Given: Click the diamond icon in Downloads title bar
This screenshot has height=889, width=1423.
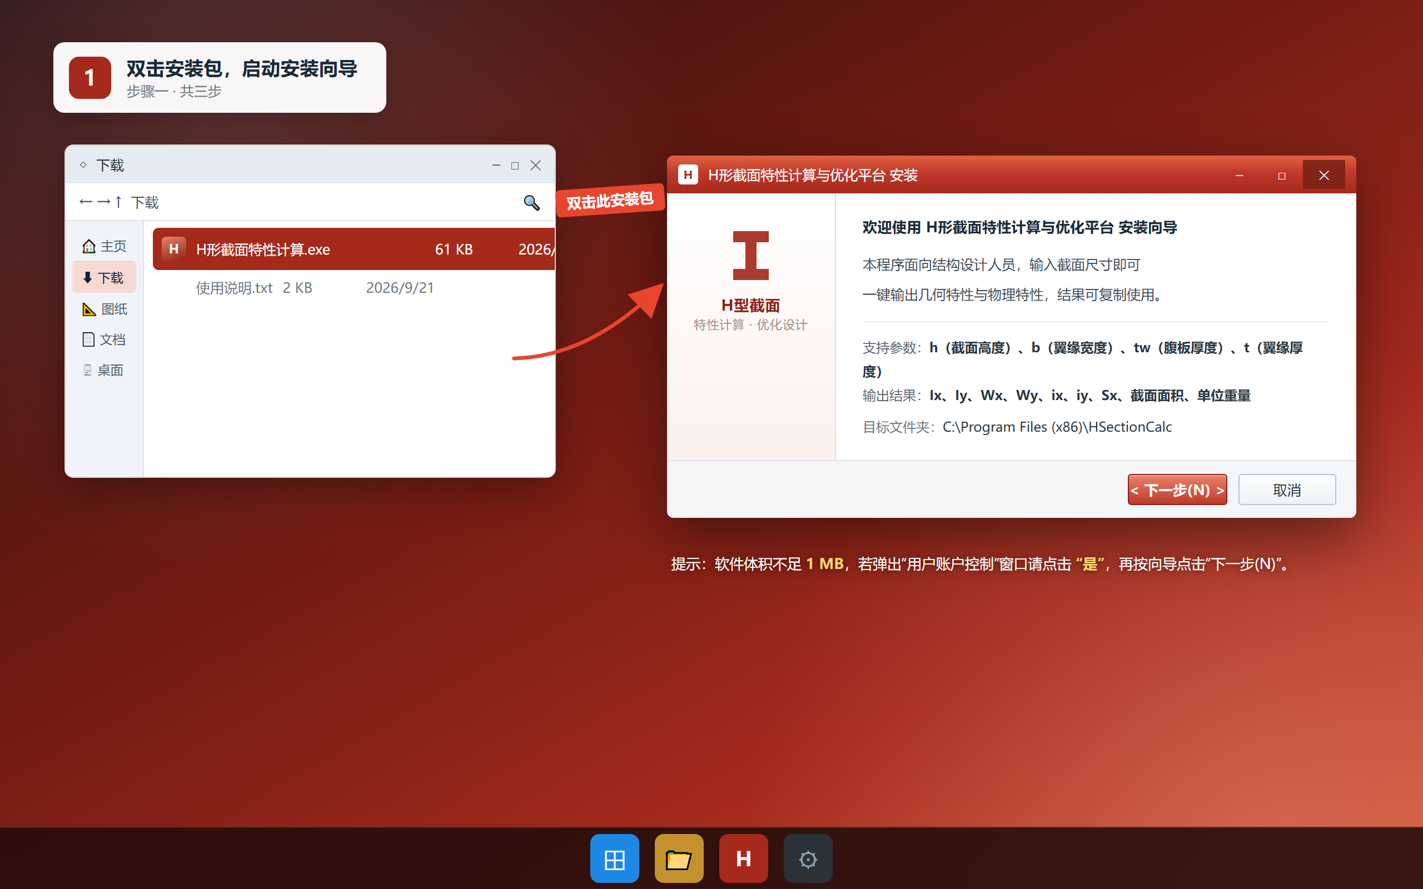Looking at the screenshot, I should (83, 165).
